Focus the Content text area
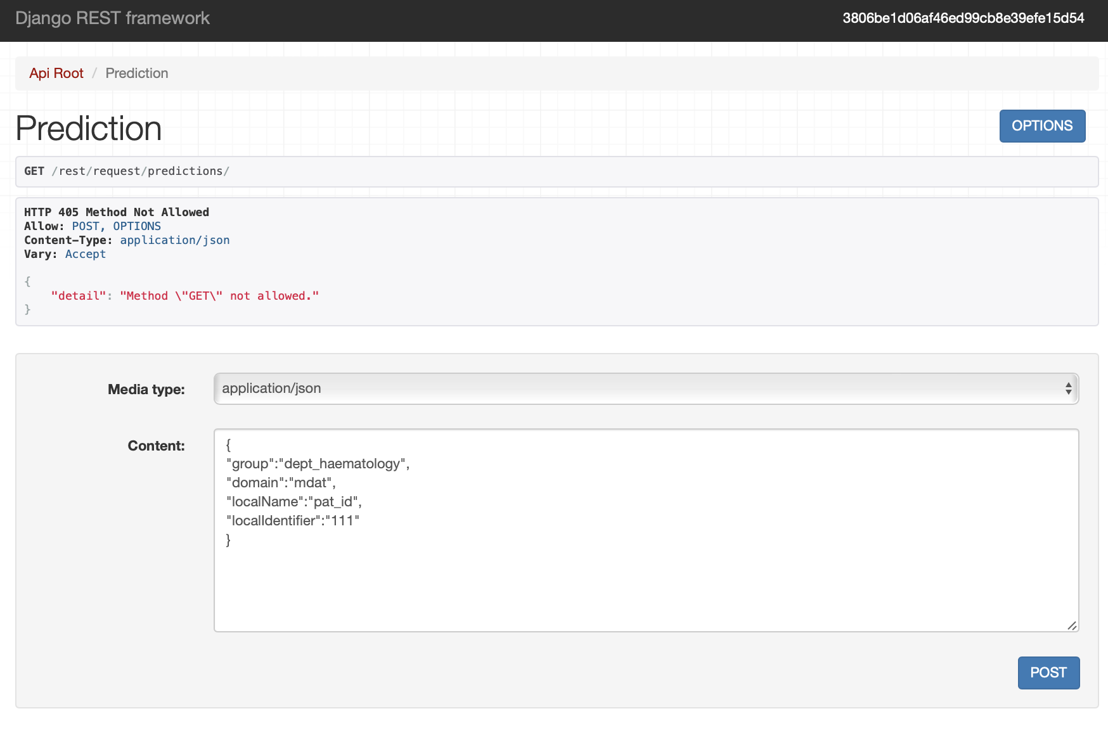1108x730 pixels. tap(646, 530)
